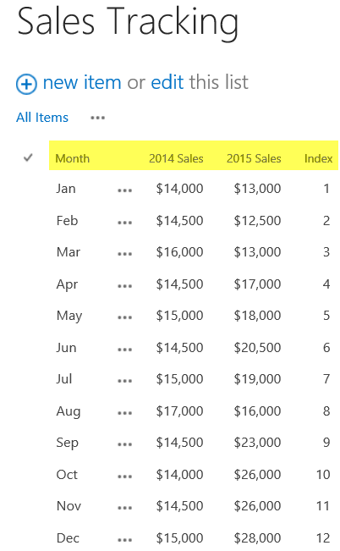Open the ellipsis menu for Oct row
This screenshot has width=340, height=551.
(x=124, y=477)
